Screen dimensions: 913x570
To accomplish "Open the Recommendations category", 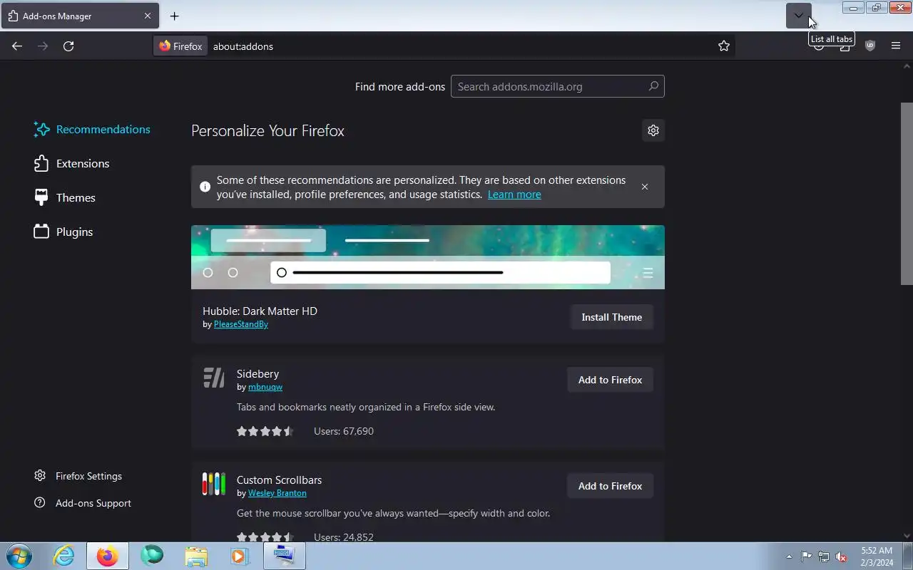I will point(92,129).
